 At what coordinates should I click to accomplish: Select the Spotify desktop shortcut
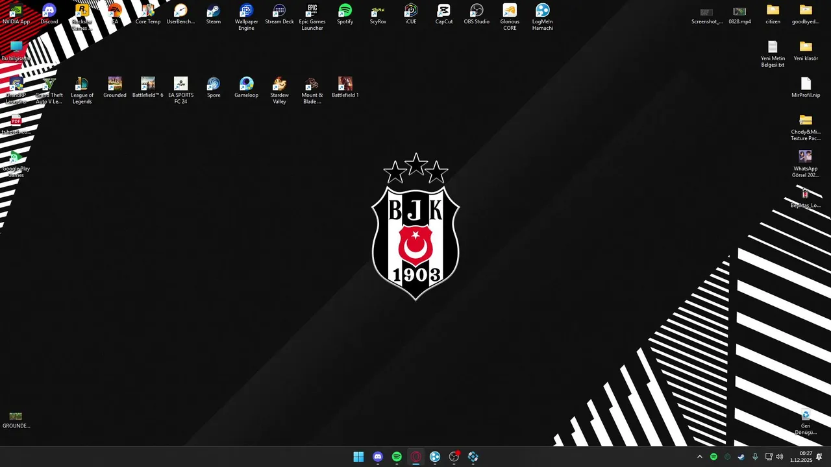point(345,14)
